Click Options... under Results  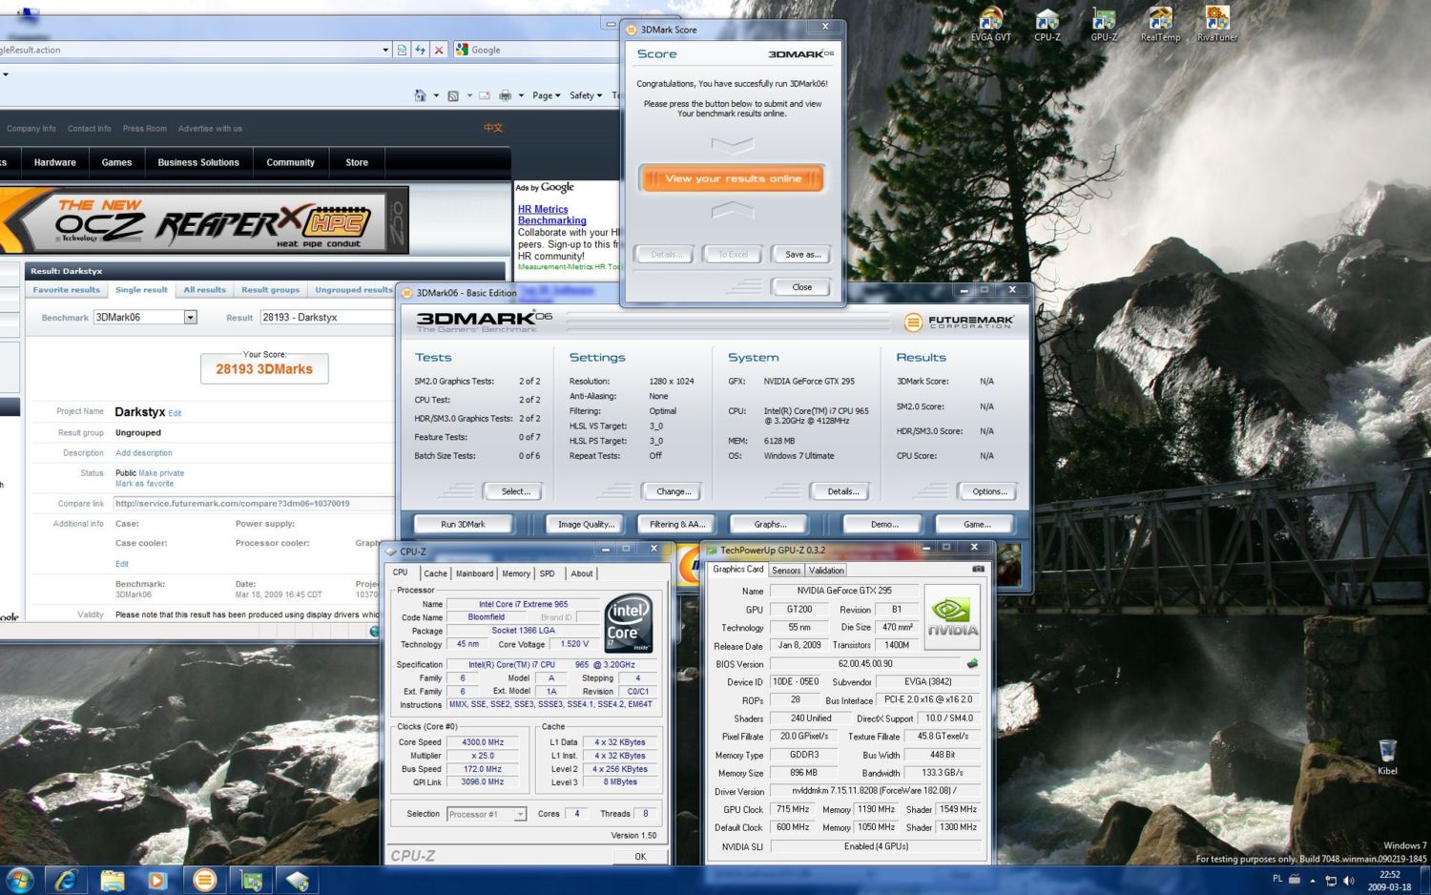pyautogui.click(x=988, y=491)
